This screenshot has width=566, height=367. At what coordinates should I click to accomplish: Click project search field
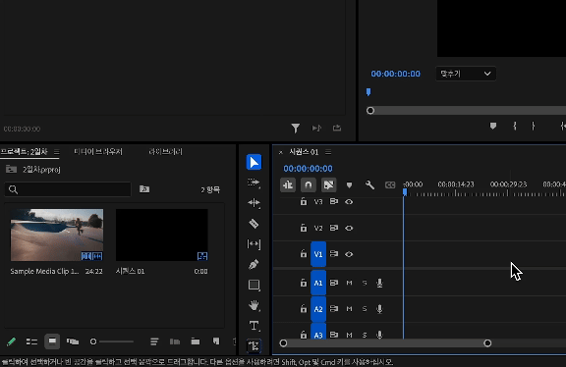68,189
